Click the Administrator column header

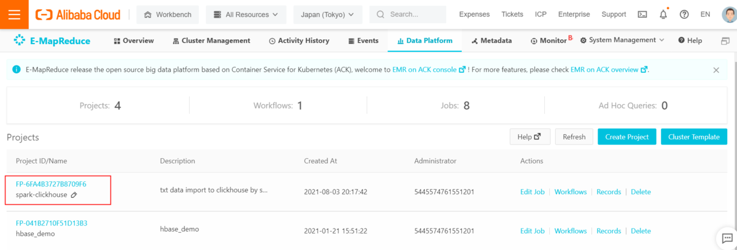[435, 161]
